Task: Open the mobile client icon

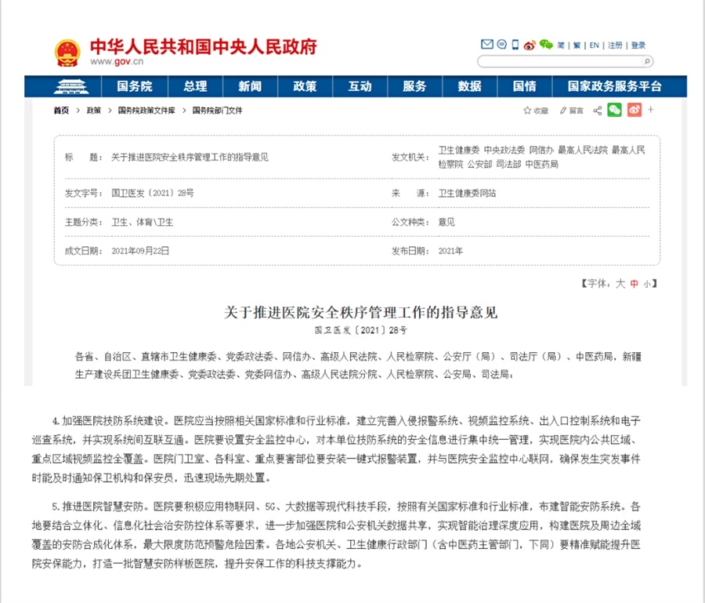Action: point(515,45)
